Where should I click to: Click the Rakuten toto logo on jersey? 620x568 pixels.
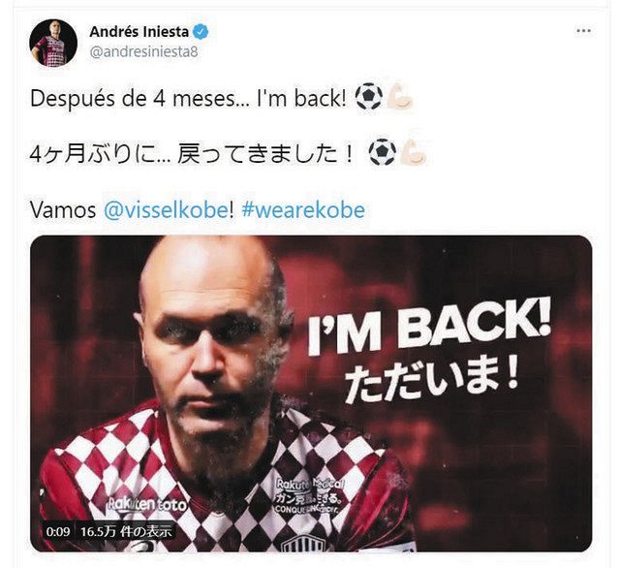coord(147,504)
